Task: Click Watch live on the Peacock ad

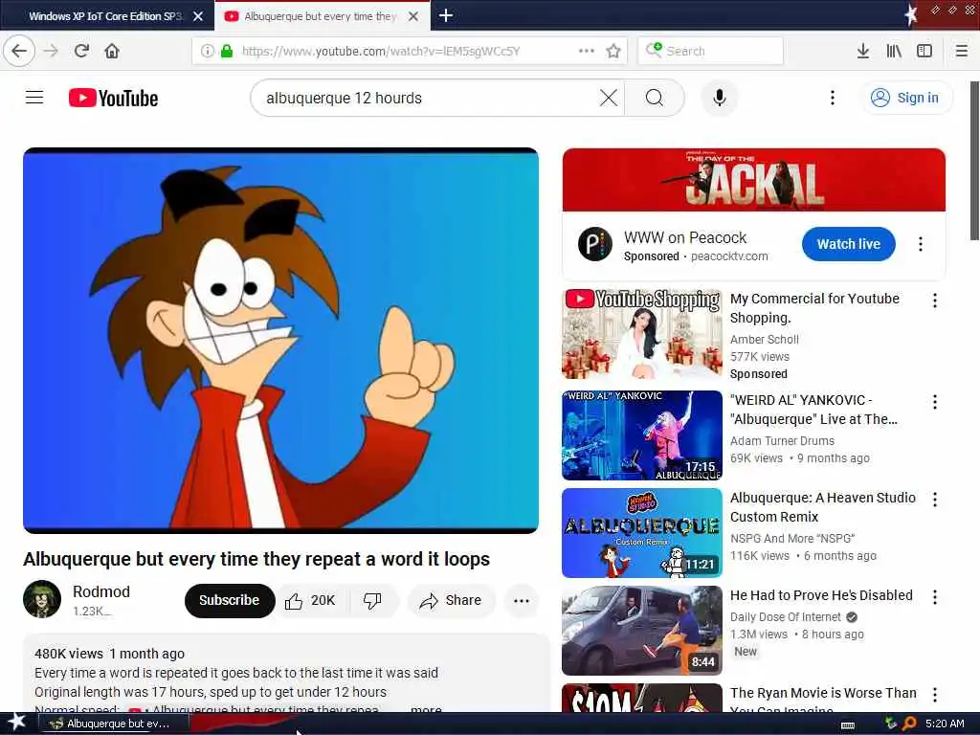Action: 848,244
